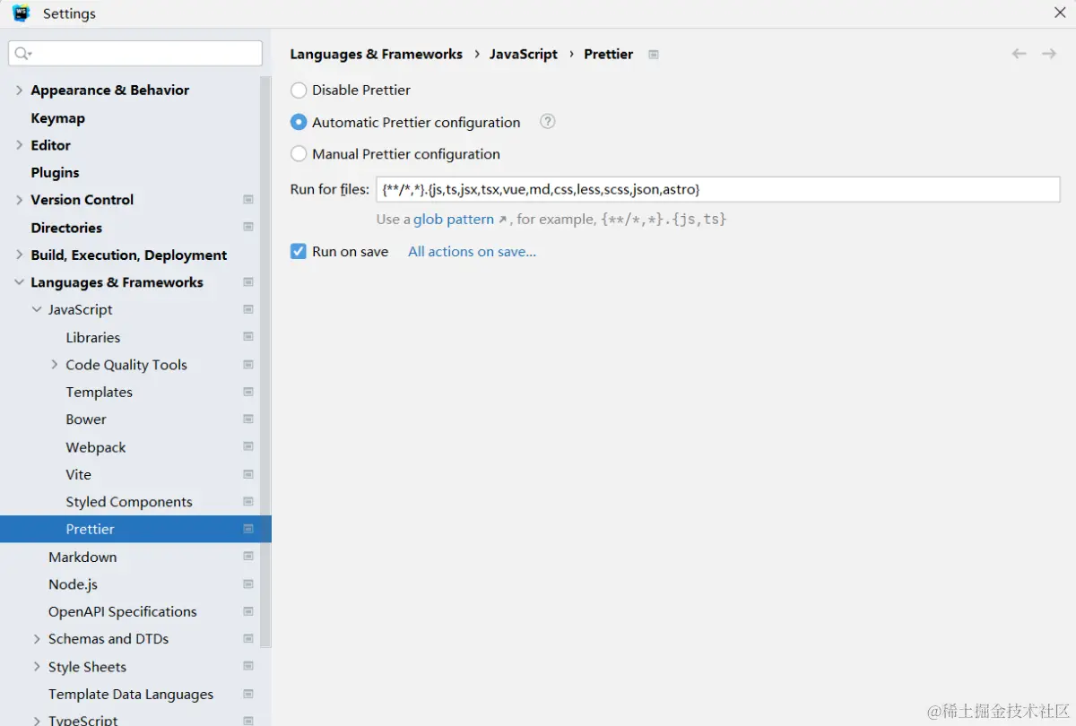Click the project-level icon on the Style Sheets row
This screenshot has height=726, width=1076.
pos(248,667)
